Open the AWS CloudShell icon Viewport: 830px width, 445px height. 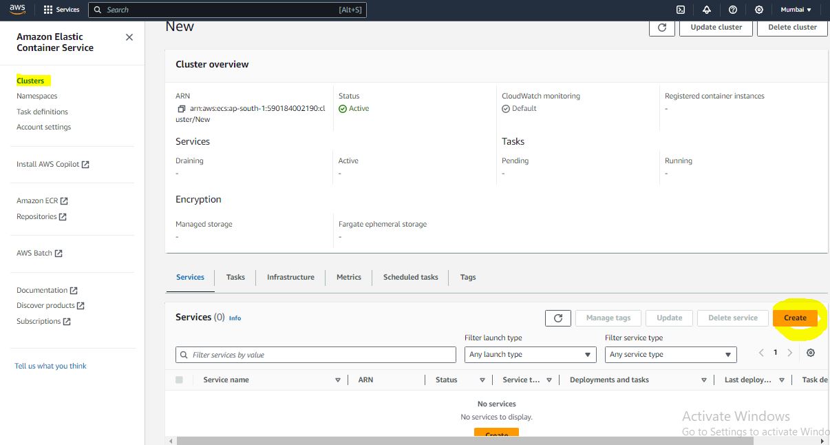(681, 10)
